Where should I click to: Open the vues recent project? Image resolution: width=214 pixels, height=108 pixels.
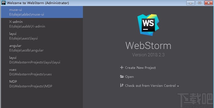pyautogui.click(x=42, y=72)
